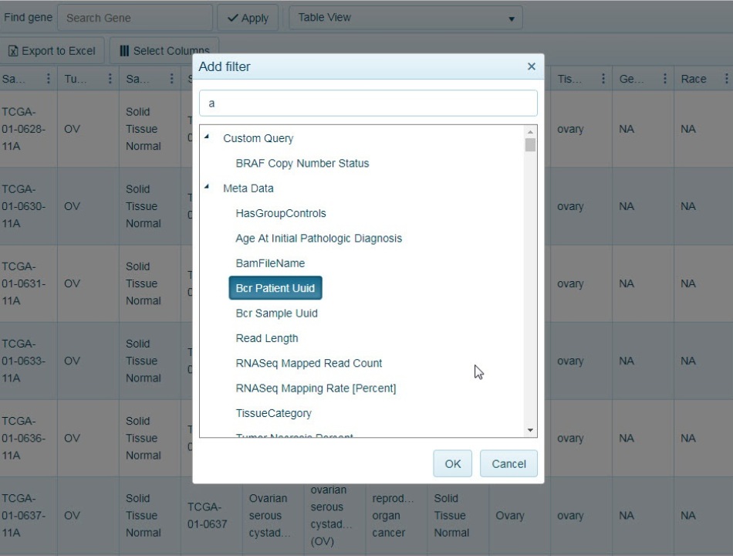Choose Age At Initial Pathologic Diagnosis
Image resolution: width=733 pixels, height=556 pixels.
tap(318, 239)
